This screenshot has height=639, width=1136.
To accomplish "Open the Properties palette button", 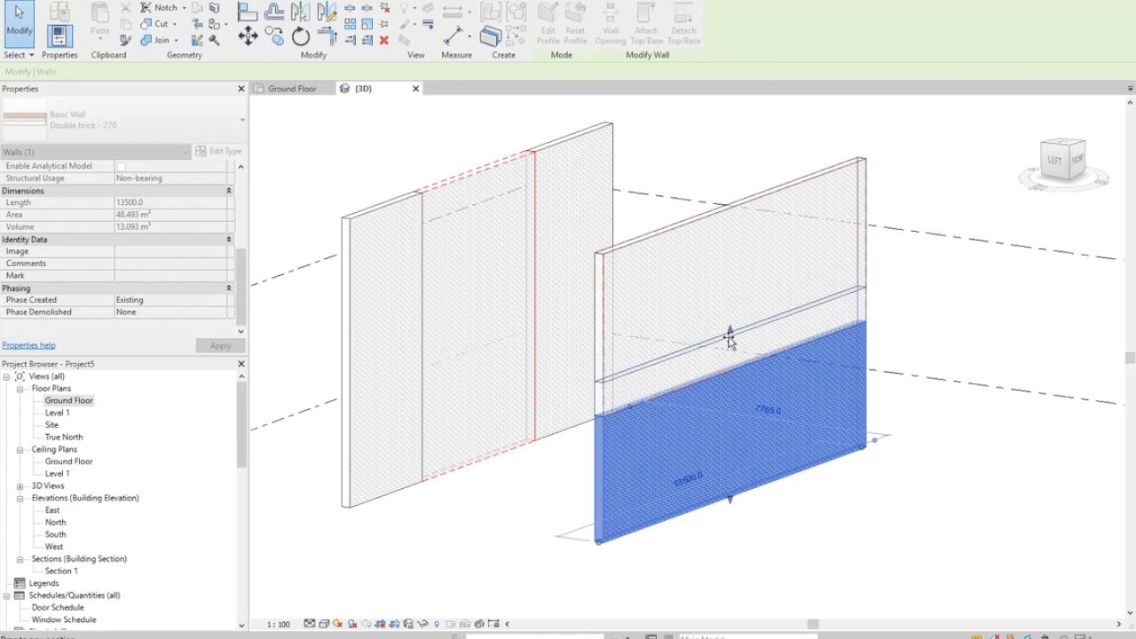I will point(59,35).
